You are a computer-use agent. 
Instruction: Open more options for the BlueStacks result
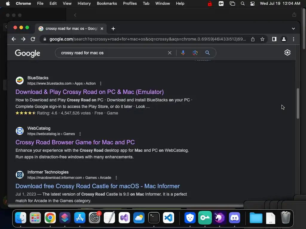tap(100, 83)
